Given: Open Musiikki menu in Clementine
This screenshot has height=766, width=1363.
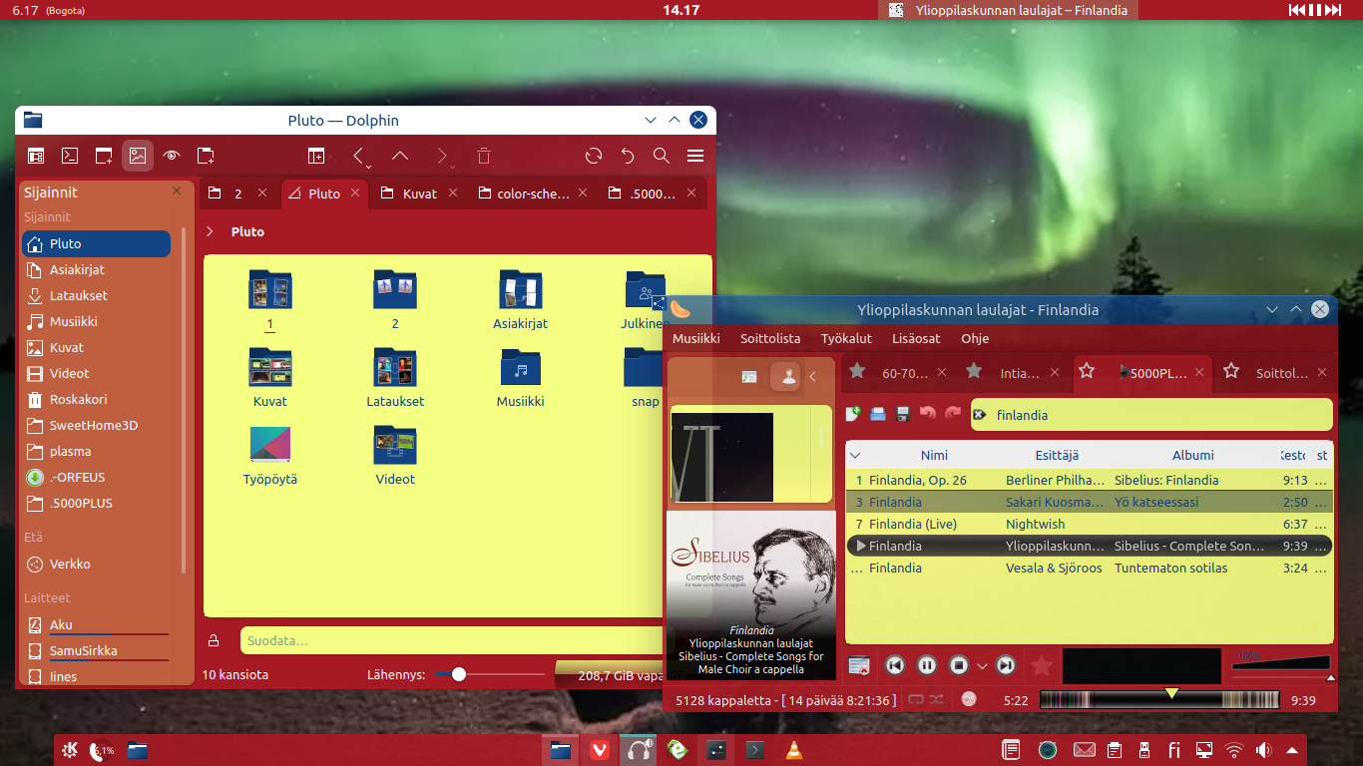Looking at the screenshot, I should (696, 338).
